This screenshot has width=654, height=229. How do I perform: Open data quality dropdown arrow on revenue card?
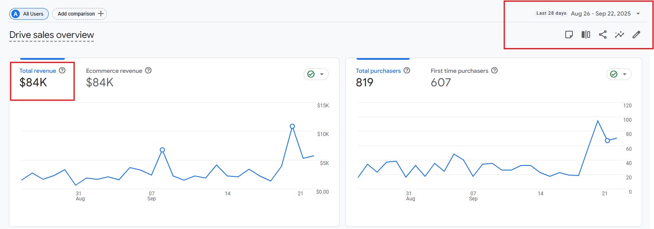[322, 74]
